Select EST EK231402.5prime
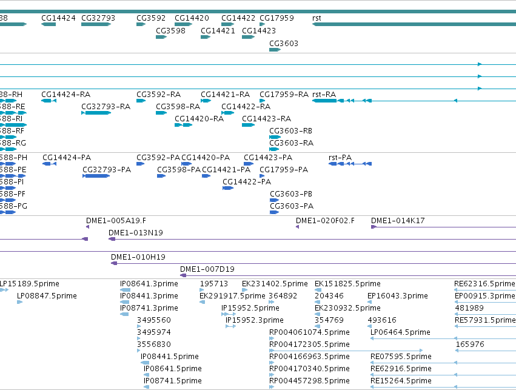 click(275, 284)
